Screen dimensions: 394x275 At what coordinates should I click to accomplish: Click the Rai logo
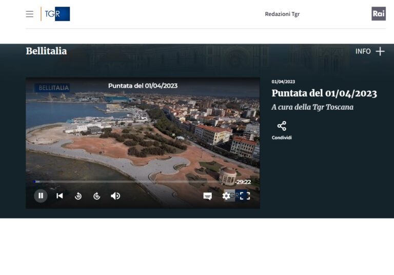click(378, 14)
